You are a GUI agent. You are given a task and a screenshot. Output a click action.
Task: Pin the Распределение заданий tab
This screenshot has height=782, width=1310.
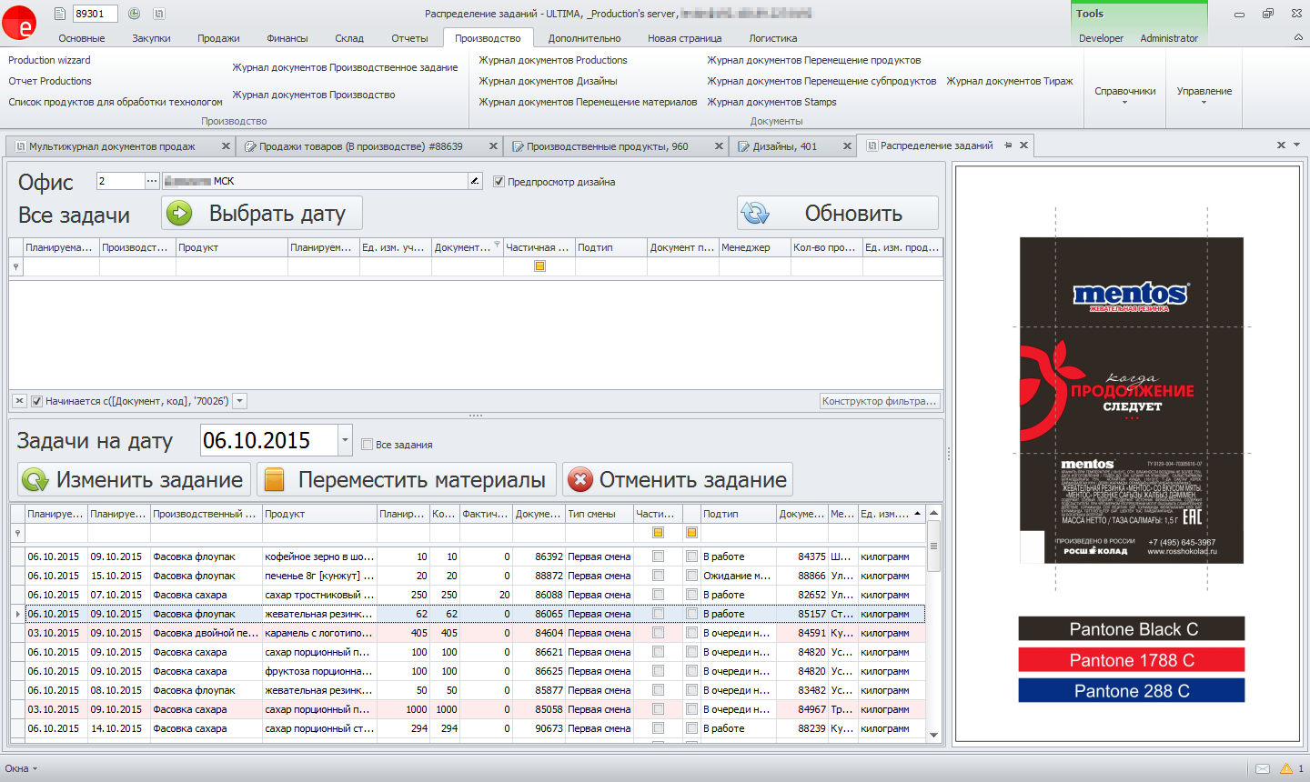pos(1008,145)
